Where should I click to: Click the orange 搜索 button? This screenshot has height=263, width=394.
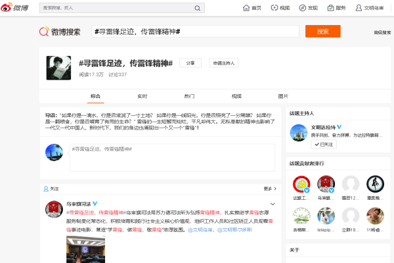[323, 31]
